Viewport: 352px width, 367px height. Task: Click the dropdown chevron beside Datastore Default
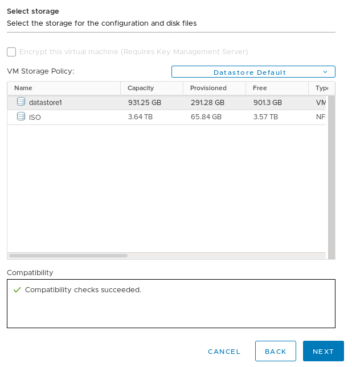coord(325,72)
